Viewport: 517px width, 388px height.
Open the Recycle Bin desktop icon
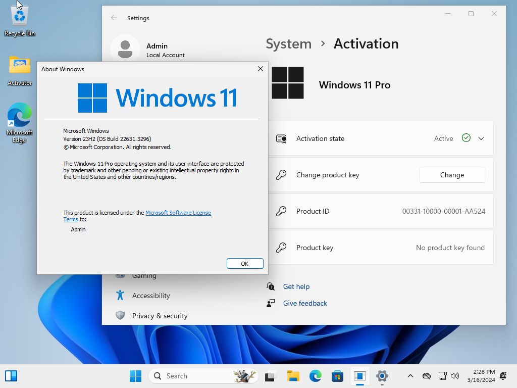point(20,19)
